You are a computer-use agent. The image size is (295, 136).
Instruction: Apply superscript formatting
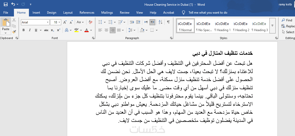click(59, 30)
